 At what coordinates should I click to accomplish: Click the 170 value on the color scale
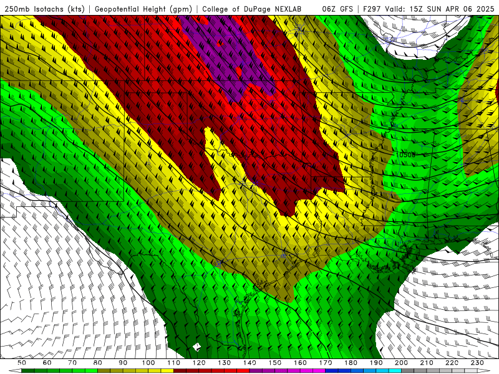[x=326, y=363]
